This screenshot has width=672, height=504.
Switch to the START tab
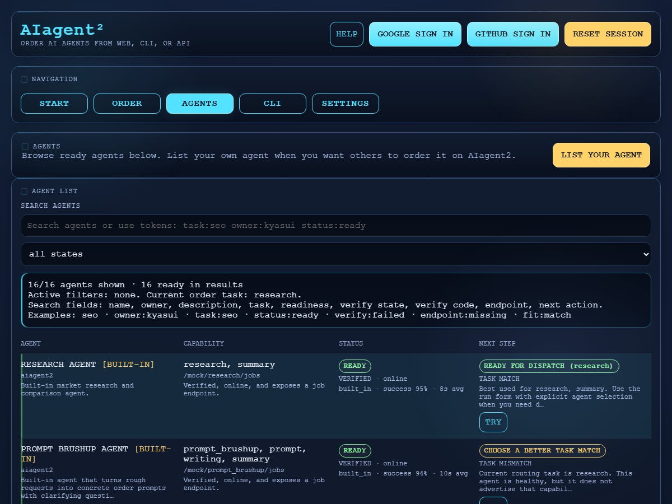tap(54, 104)
